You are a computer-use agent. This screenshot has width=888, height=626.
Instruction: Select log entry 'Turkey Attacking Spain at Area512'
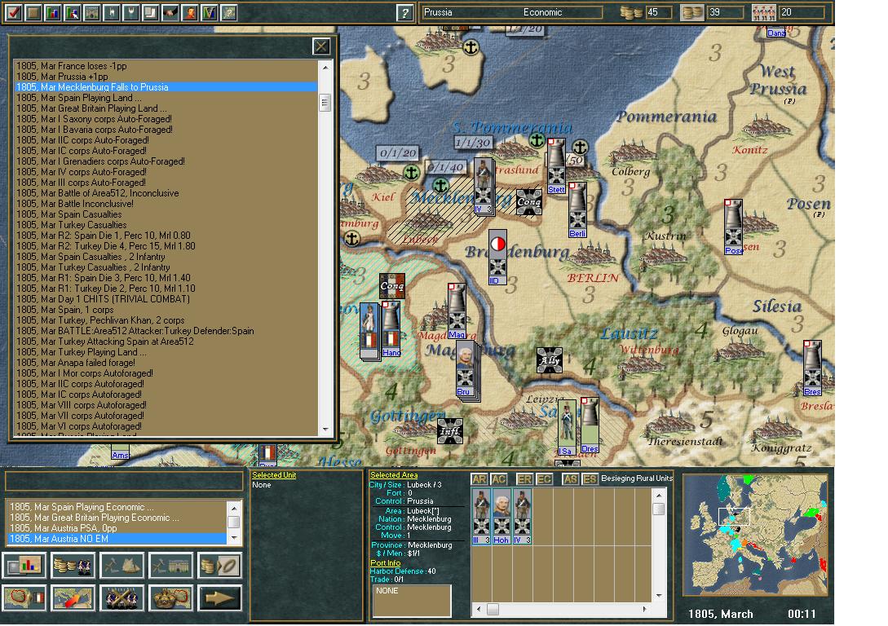(x=166, y=342)
